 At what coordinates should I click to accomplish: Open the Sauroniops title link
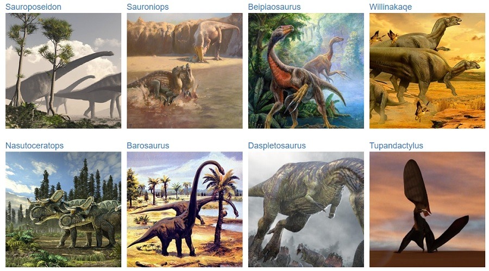(x=147, y=7)
